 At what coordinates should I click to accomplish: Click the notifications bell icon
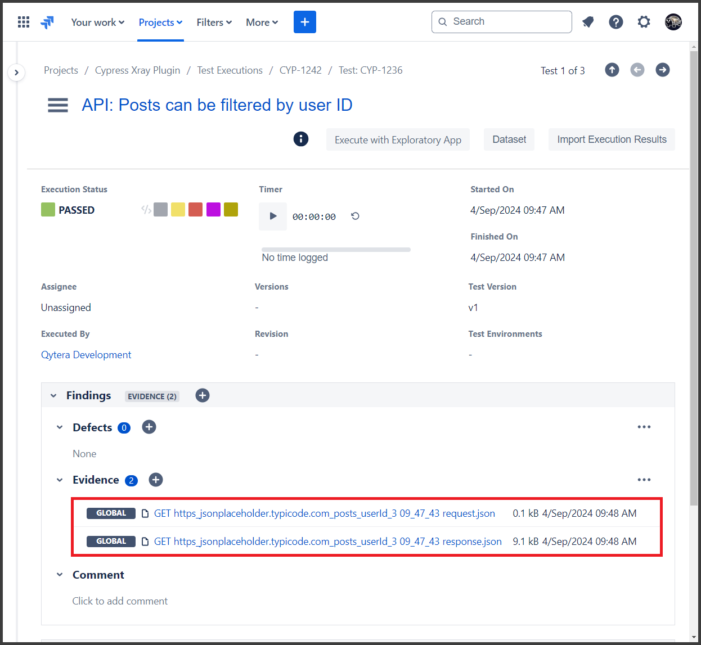click(x=588, y=22)
